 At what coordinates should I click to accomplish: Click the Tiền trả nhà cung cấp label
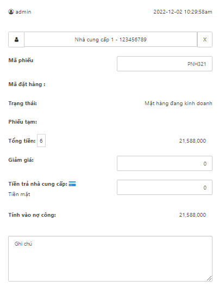tap(38, 184)
